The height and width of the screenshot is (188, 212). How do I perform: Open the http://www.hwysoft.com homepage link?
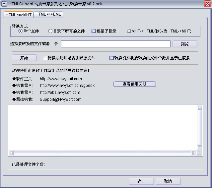61,79
